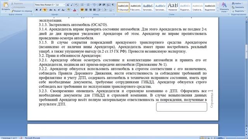Open the underline style dropdown arrow

[x=47, y=10]
